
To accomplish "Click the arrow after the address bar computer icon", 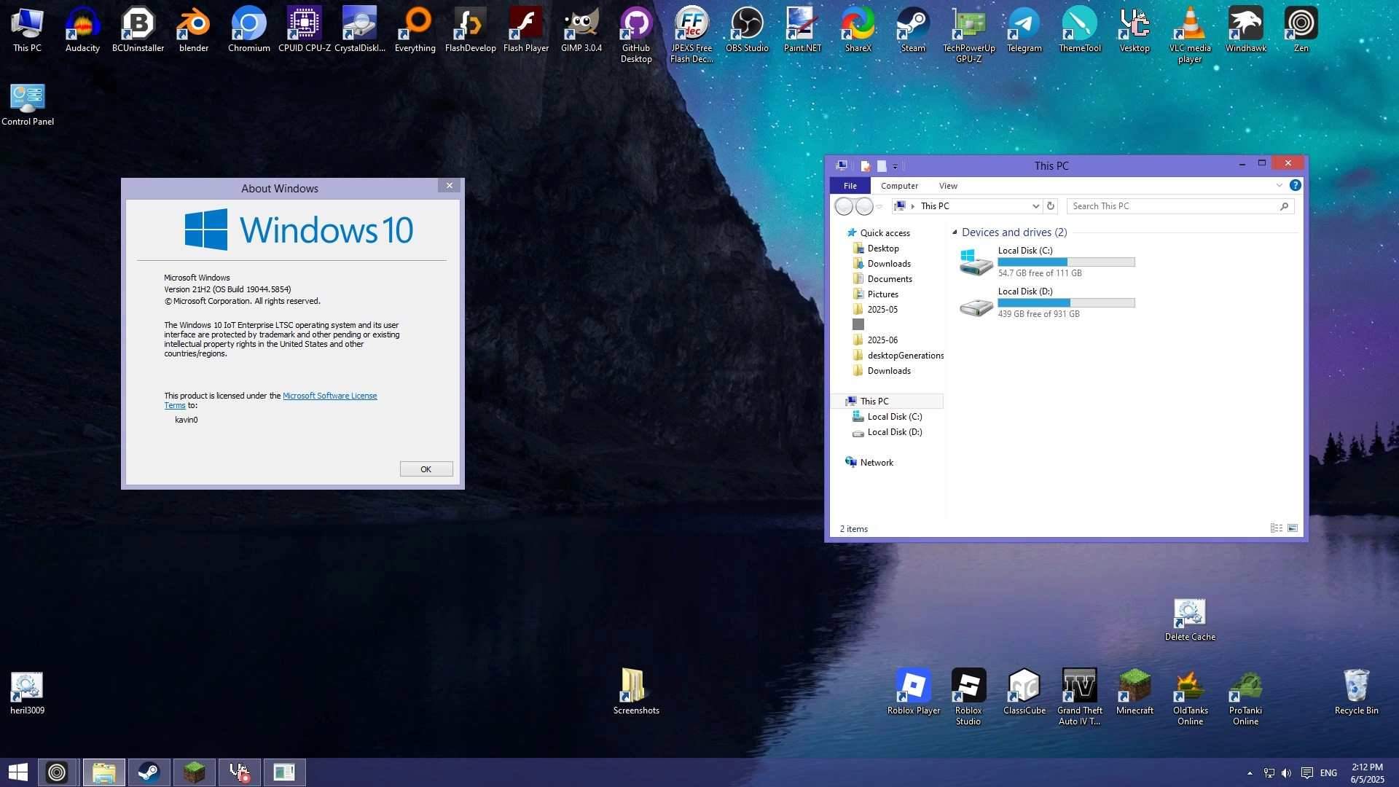I will click(912, 206).
